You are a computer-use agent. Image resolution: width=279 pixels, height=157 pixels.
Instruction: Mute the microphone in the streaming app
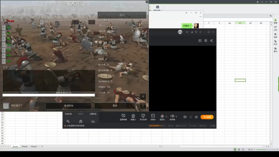162,117
